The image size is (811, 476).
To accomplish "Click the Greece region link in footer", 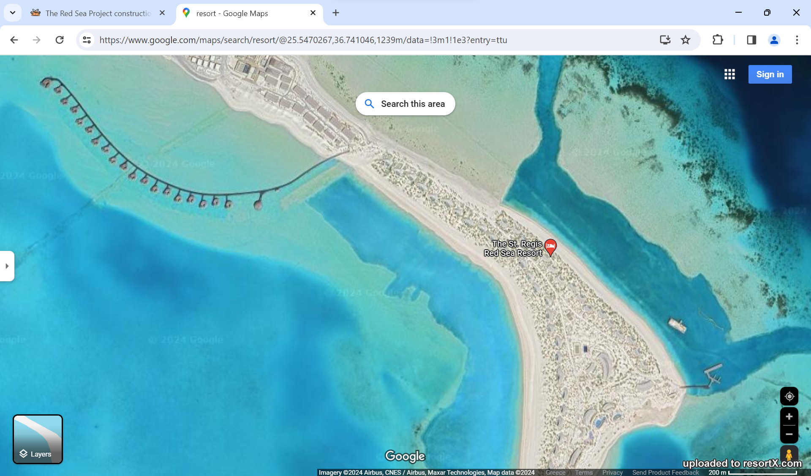I will coord(555,472).
